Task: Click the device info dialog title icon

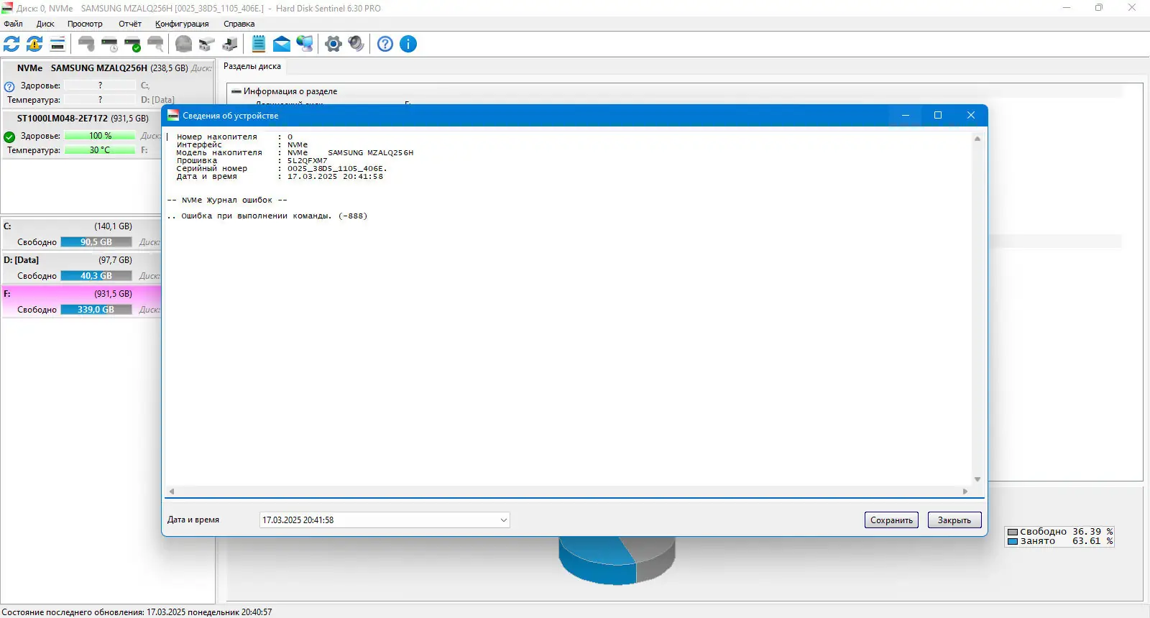Action: coord(173,115)
